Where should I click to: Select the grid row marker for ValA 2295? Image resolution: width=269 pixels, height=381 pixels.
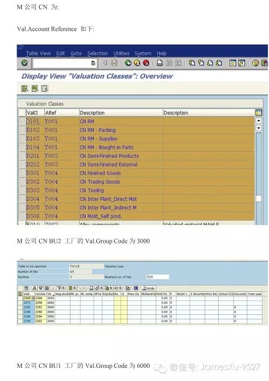point(21,321)
